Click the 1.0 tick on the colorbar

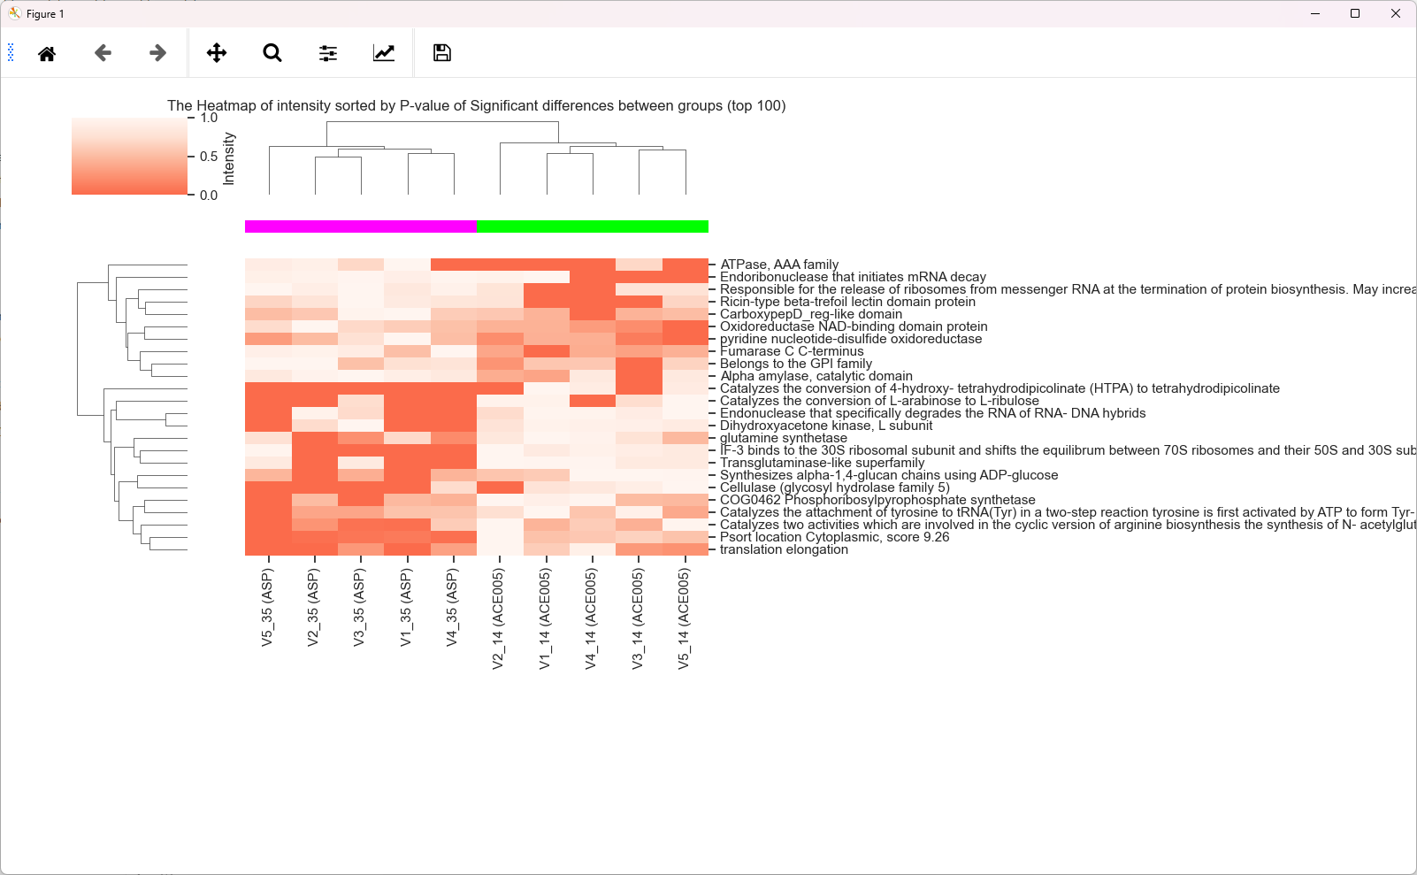(x=209, y=118)
